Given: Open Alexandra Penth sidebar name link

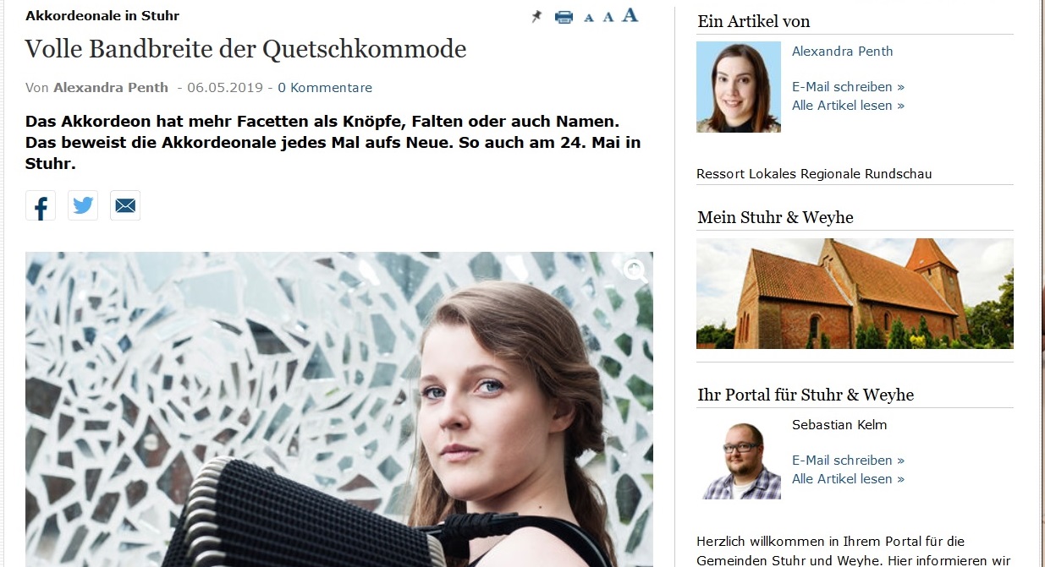Looking at the screenshot, I should coord(842,51).
